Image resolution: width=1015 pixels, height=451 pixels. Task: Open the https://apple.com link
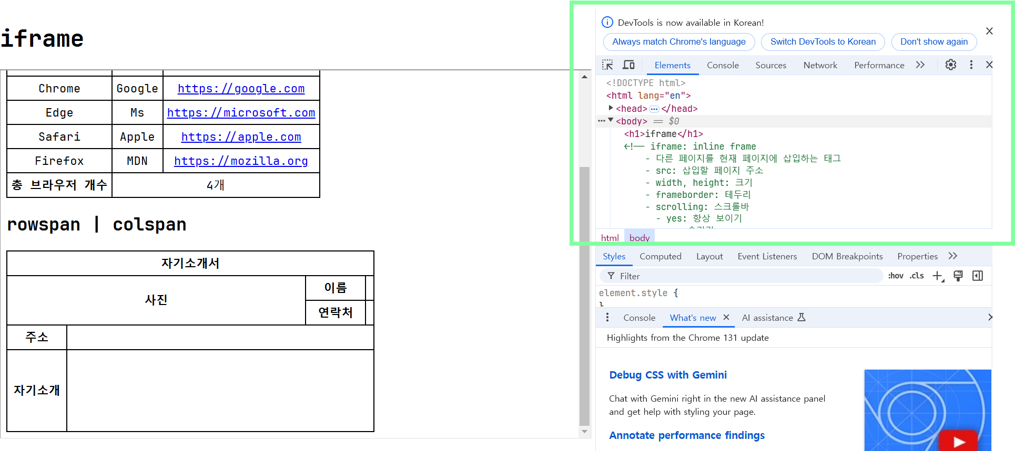pyautogui.click(x=241, y=137)
